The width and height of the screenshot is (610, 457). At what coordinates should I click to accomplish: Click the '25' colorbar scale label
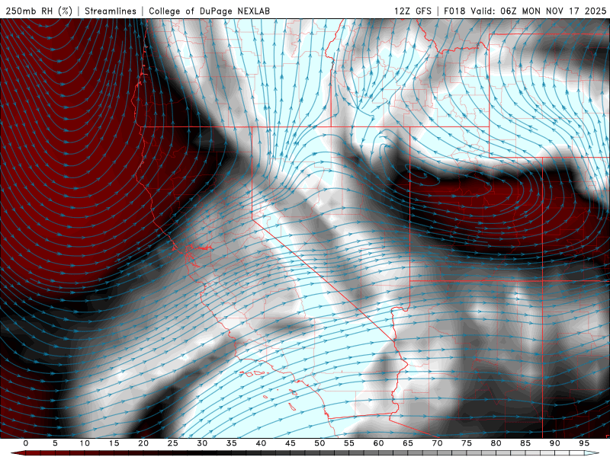tap(173, 443)
